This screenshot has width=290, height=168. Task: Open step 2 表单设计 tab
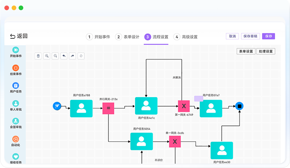coord(128,37)
